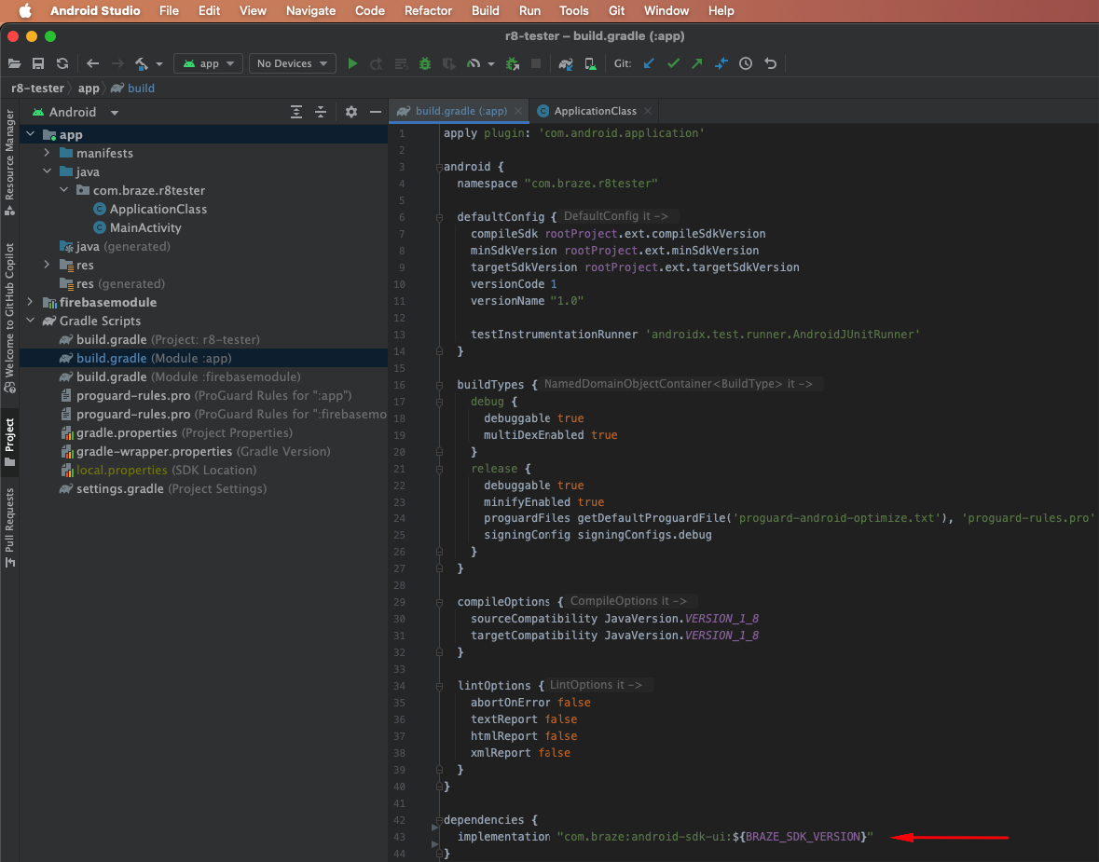Collapse the app module tree node
This screenshot has height=862, width=1099.
(x=30, y=134)
